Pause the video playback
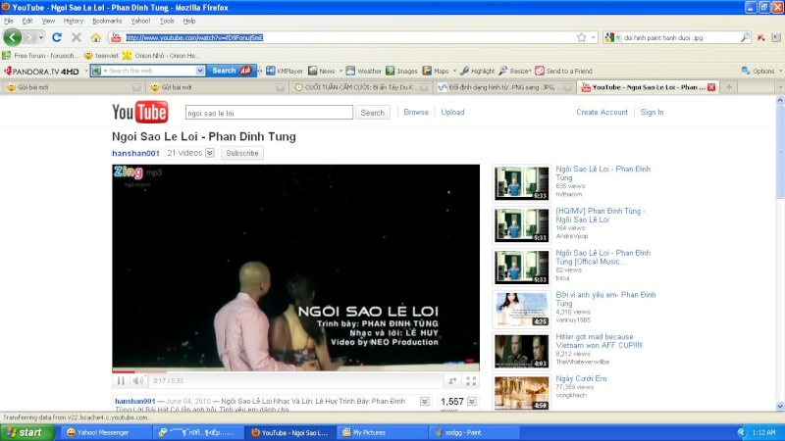785x441 pixels. pyautogui.click(x=121, y=381)
